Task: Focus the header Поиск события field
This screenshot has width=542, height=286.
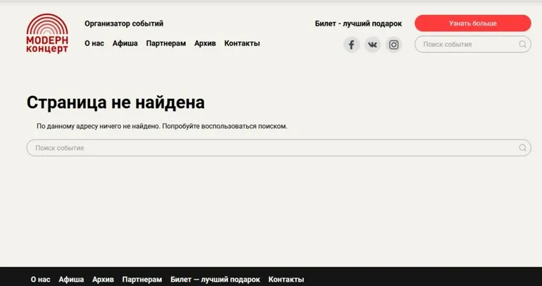Action: pos(467,45)
